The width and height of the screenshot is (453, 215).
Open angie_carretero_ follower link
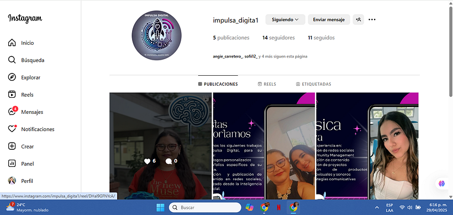tap(228, 56)
